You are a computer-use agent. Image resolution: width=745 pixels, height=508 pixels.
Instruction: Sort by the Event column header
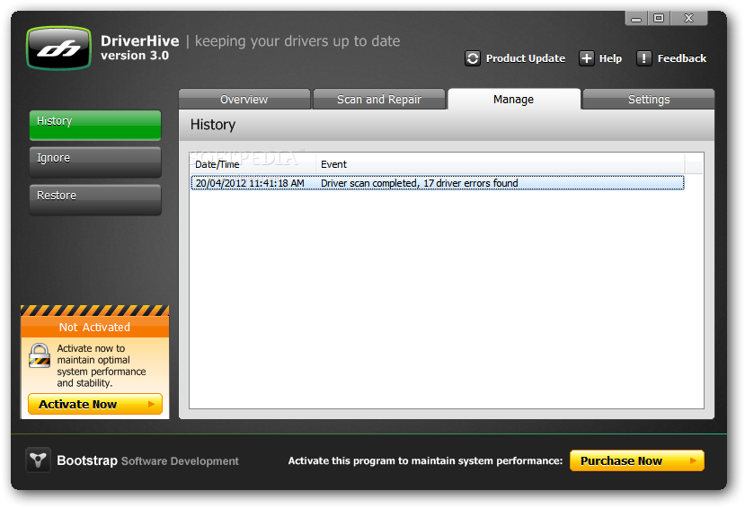[x=500, y=164]
